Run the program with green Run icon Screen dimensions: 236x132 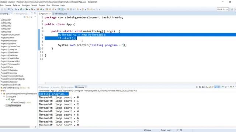pyautogui.click(x=21, y=9)
